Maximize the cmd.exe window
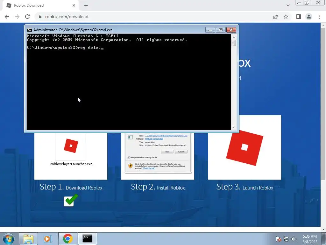Image resolution: width=326 pixels, height=245 pixels. coord(221,30)
